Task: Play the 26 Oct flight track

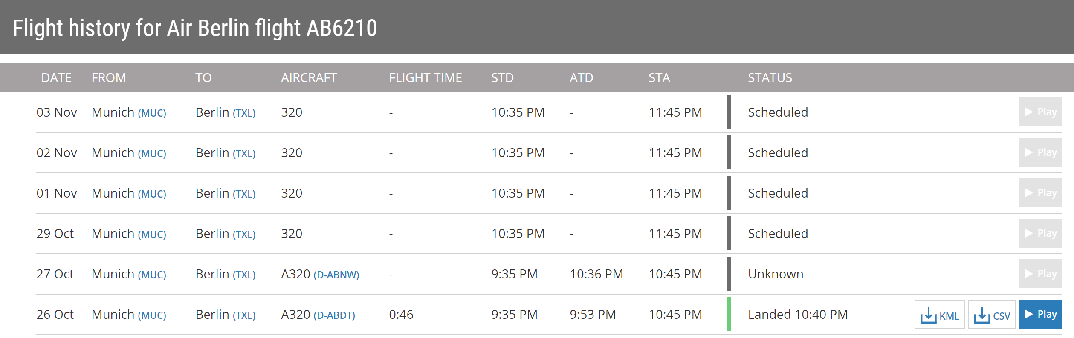Action: tap(1040, 315)
